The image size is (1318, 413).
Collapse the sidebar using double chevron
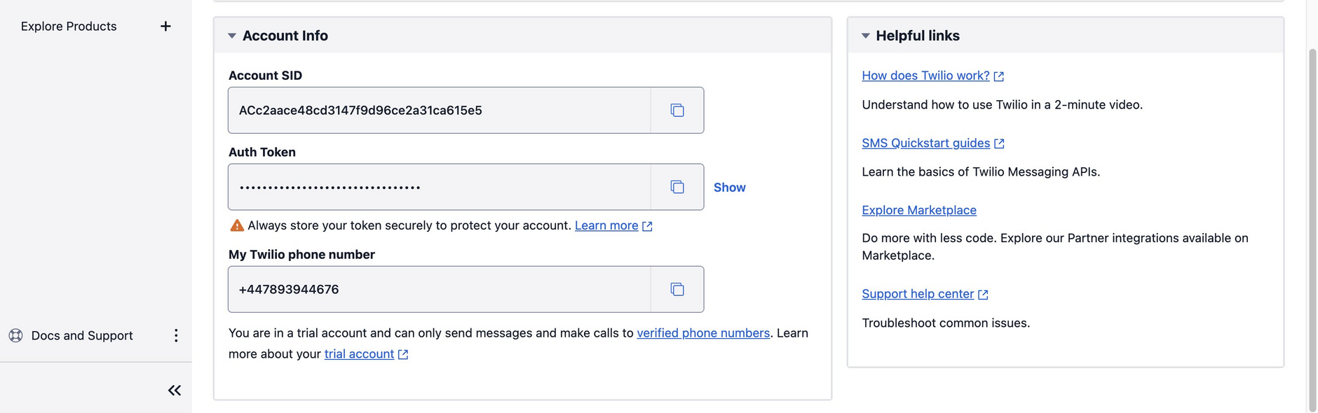point(175,390)
